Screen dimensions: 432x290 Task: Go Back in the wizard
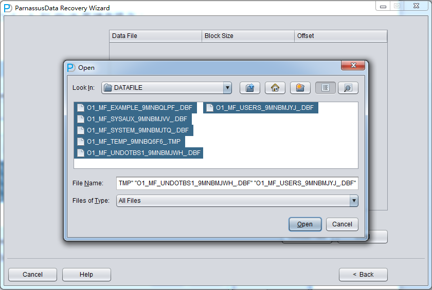coord(363,275)
